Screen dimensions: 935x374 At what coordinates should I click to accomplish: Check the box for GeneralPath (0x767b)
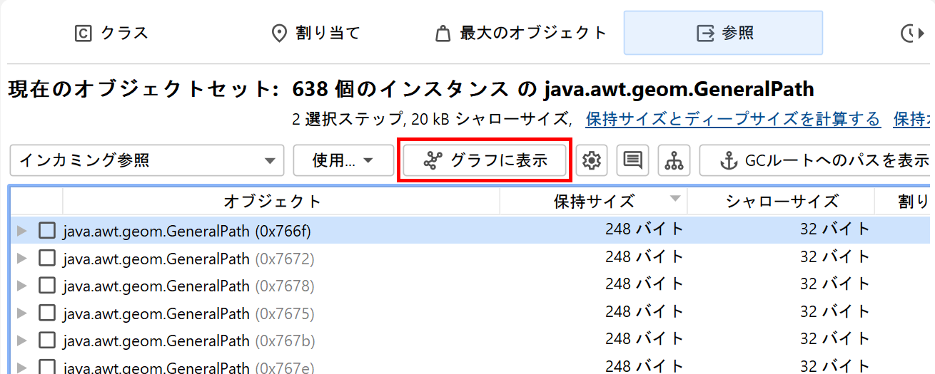46,341
